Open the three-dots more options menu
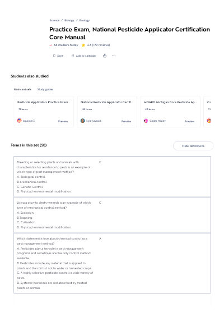This screenshot has height=317, width=224. [114, 56]
